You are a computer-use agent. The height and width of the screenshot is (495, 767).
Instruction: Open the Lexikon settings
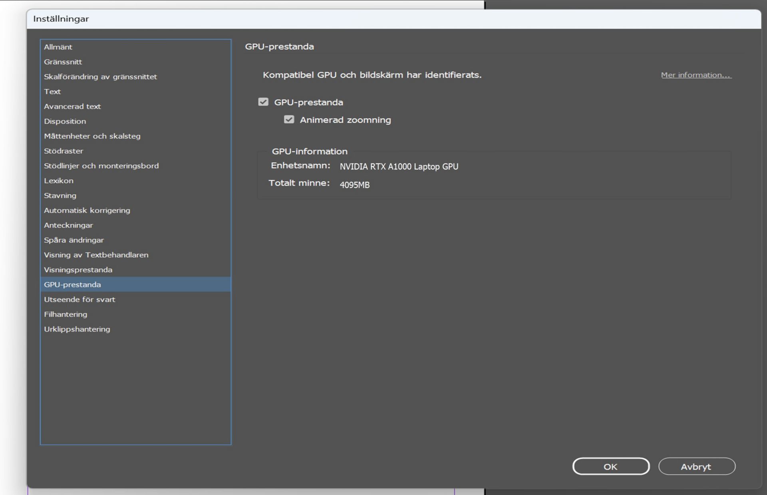(59, 181)
